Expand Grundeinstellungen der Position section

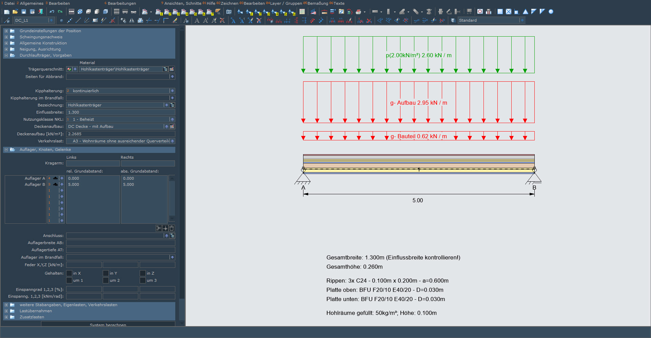[x=6, y=31]
